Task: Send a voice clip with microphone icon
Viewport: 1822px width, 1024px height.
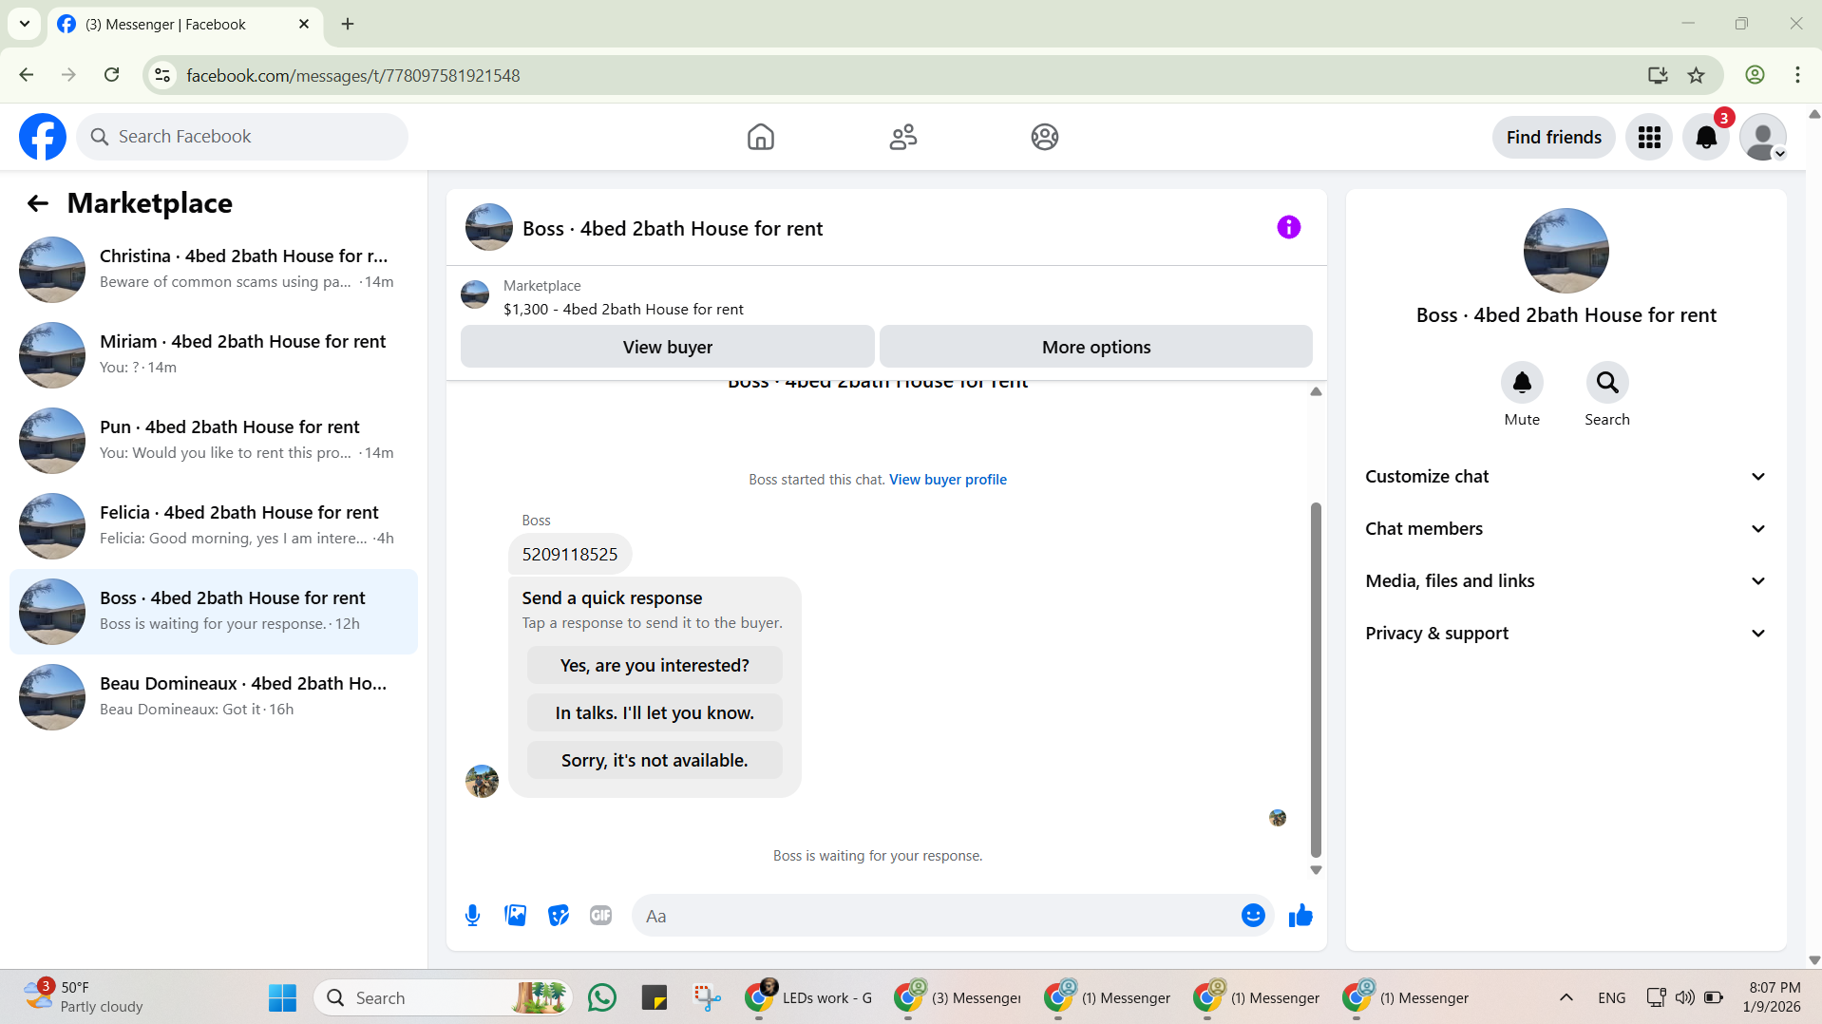Action: (x=472, y=916)
